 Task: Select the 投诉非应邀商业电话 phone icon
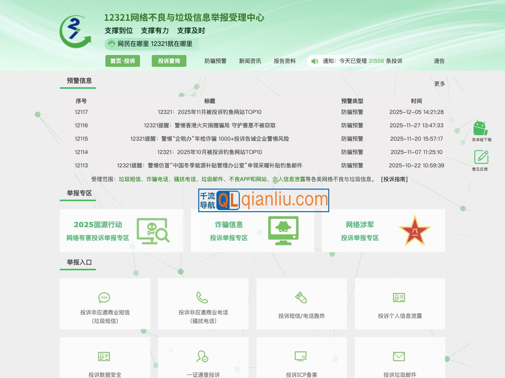[x=203, y=298]
